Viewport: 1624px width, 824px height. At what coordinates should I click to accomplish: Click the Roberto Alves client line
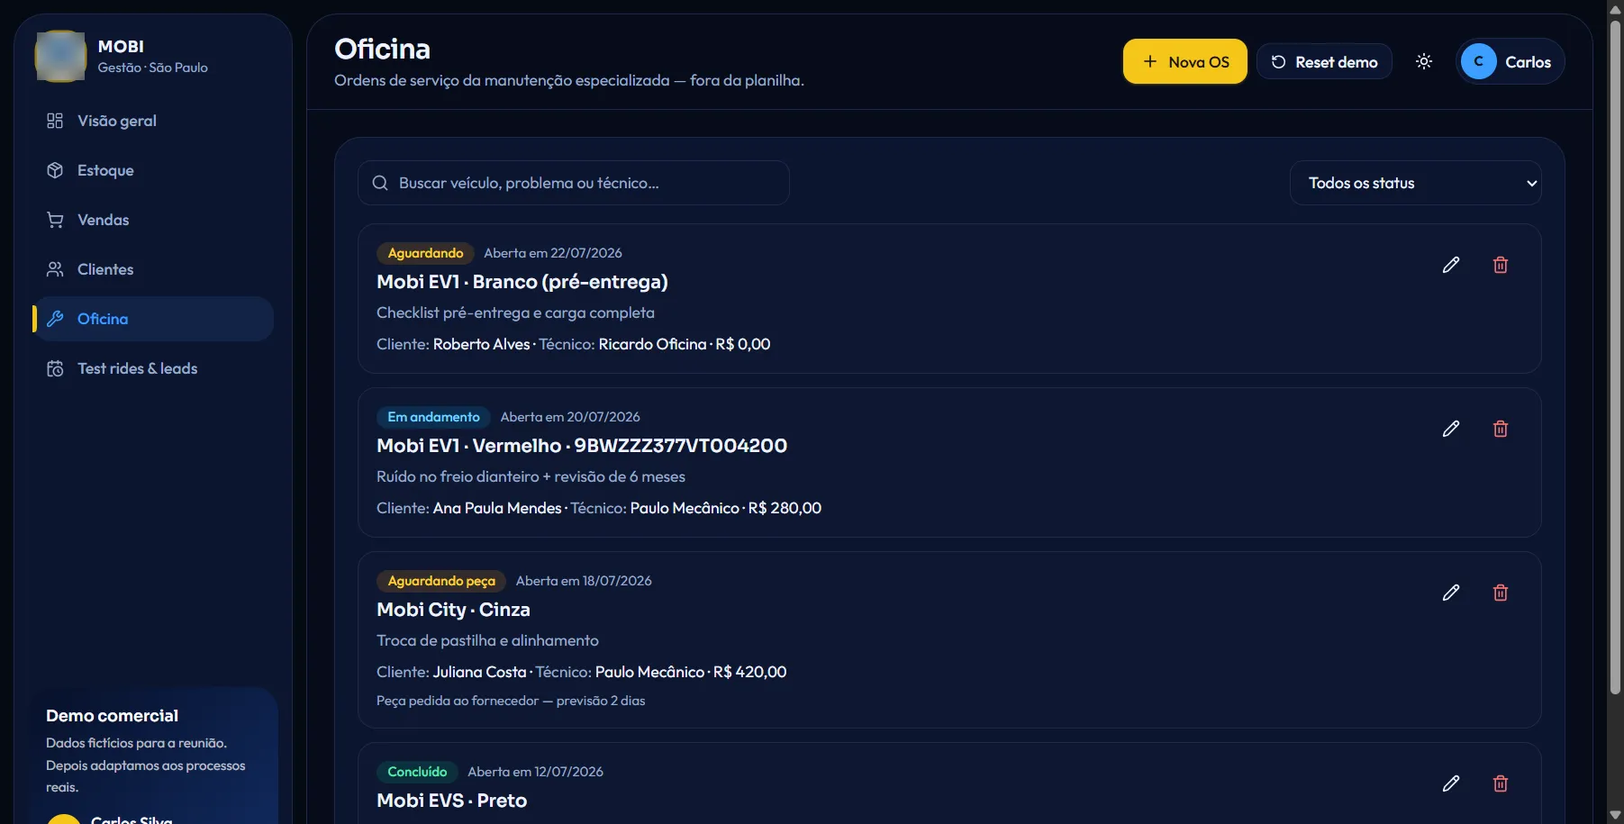point(574,344)
